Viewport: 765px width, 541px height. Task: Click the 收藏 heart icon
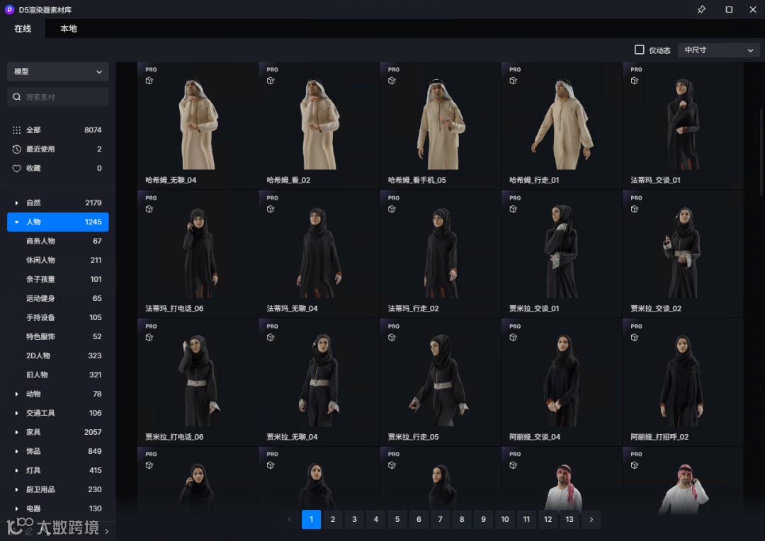point(16,169)
